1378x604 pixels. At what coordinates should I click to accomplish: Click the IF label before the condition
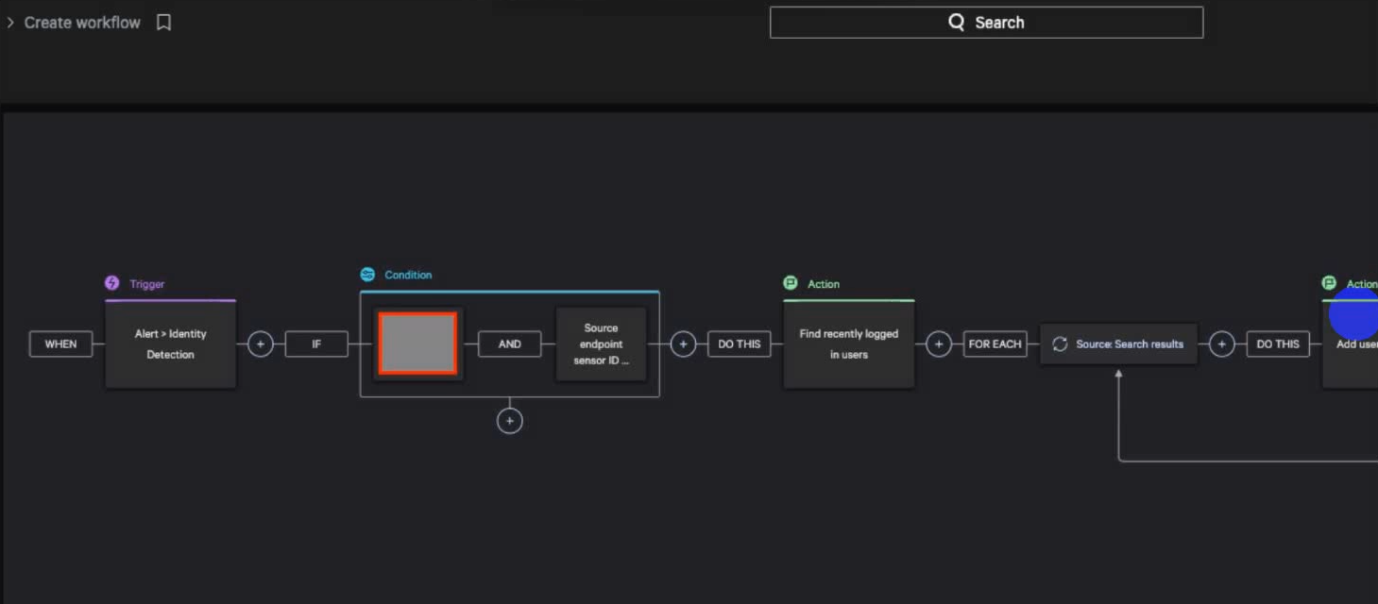pos(316,344)
